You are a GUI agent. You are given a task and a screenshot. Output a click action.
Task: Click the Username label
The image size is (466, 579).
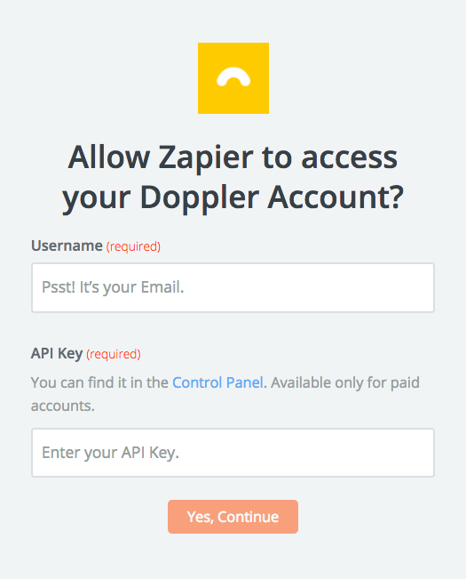pos(67,245)
